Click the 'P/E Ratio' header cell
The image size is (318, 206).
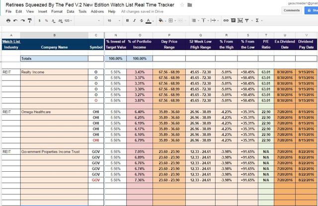(x=266, y=44)
